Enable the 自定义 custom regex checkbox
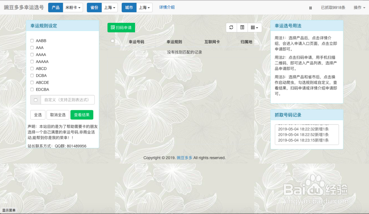 click(x=35, y=100)
